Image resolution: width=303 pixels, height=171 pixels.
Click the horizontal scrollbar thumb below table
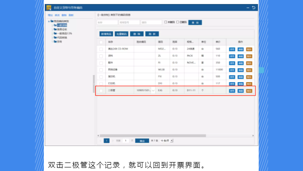tap(153, 136)
